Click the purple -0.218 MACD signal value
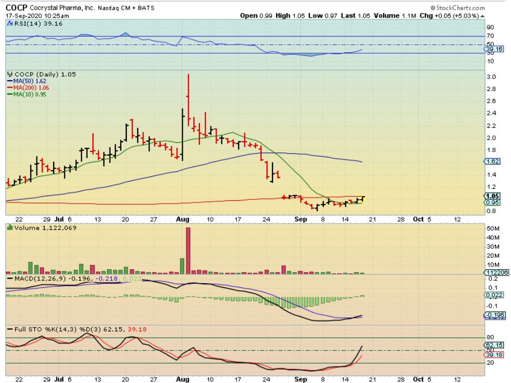Image resolution: width=511 pixels, height=383 pixels. (107, 279)
